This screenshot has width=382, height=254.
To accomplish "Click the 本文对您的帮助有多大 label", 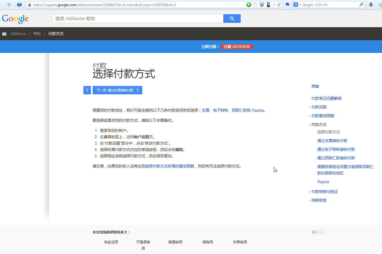I will (x=112, y=232).
